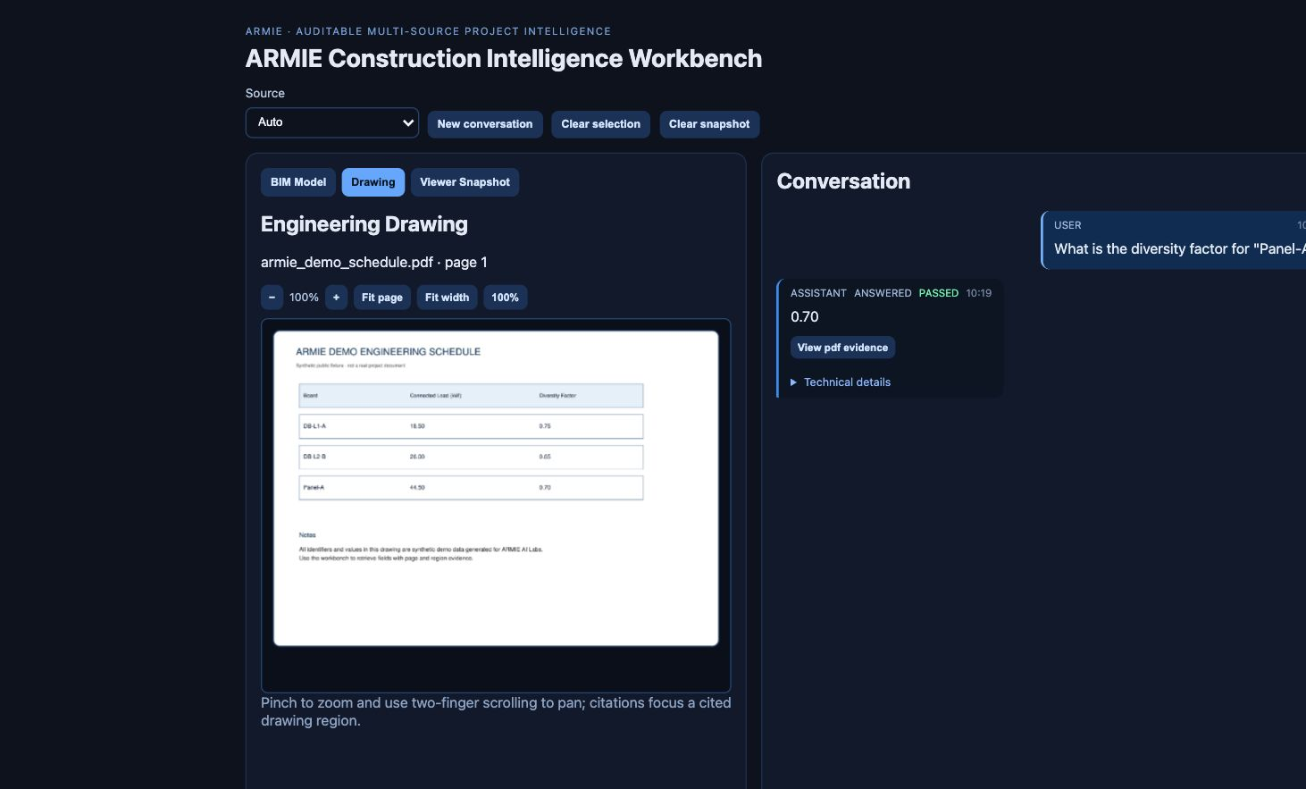This screenshot has width=1306, height=789.
Task: Expand the Technical details section
Action: (x=841, y=382)
